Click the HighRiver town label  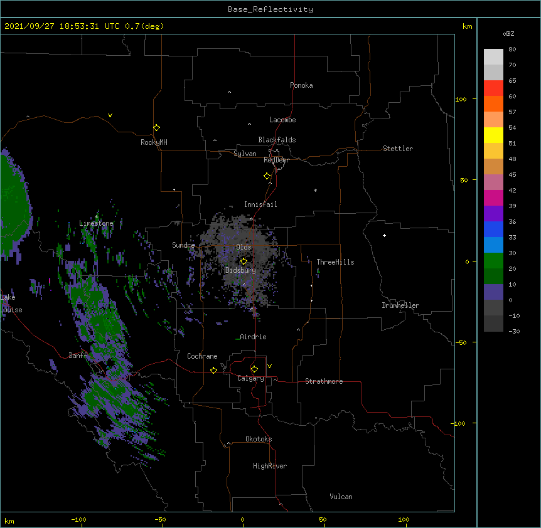pyautogui.click(x=270, y=466)
